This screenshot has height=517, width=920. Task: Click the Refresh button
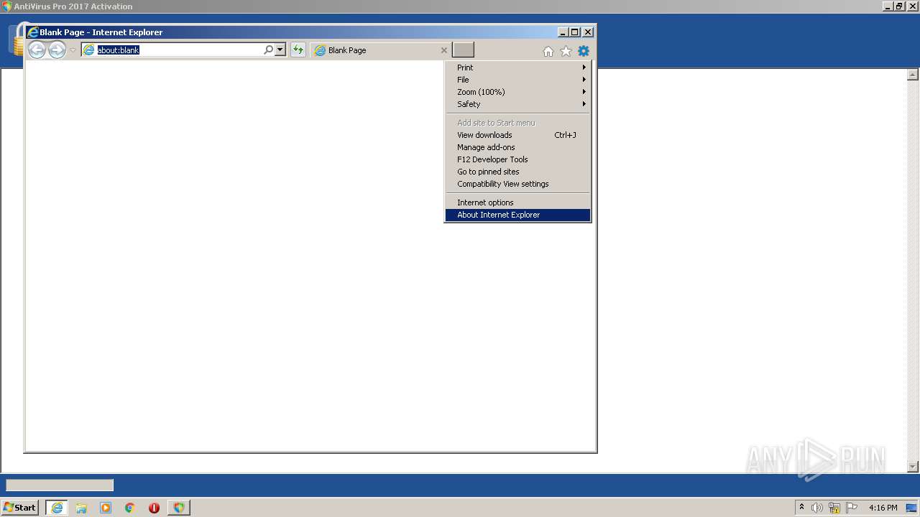(298, 50)
